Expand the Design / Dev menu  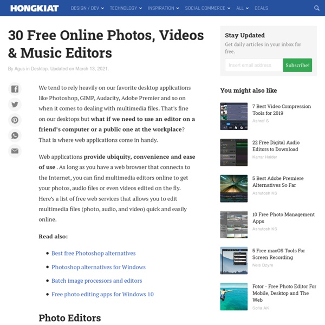point(87,8)
